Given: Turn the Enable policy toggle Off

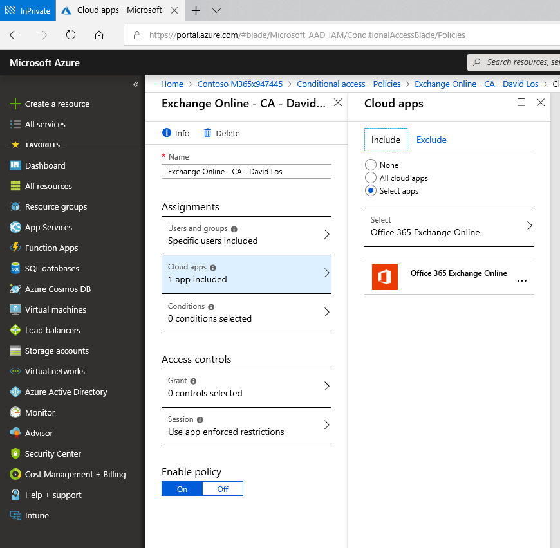Looking at the screenshot, I should click(x=223, y=489).
